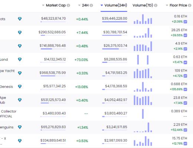
Task: Open floor price chart for 23.8 ETH
Action: 185,103
